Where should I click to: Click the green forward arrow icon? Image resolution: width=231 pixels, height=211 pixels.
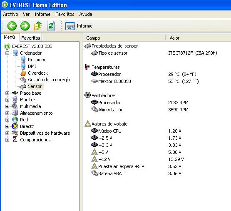tap(25, 26)
